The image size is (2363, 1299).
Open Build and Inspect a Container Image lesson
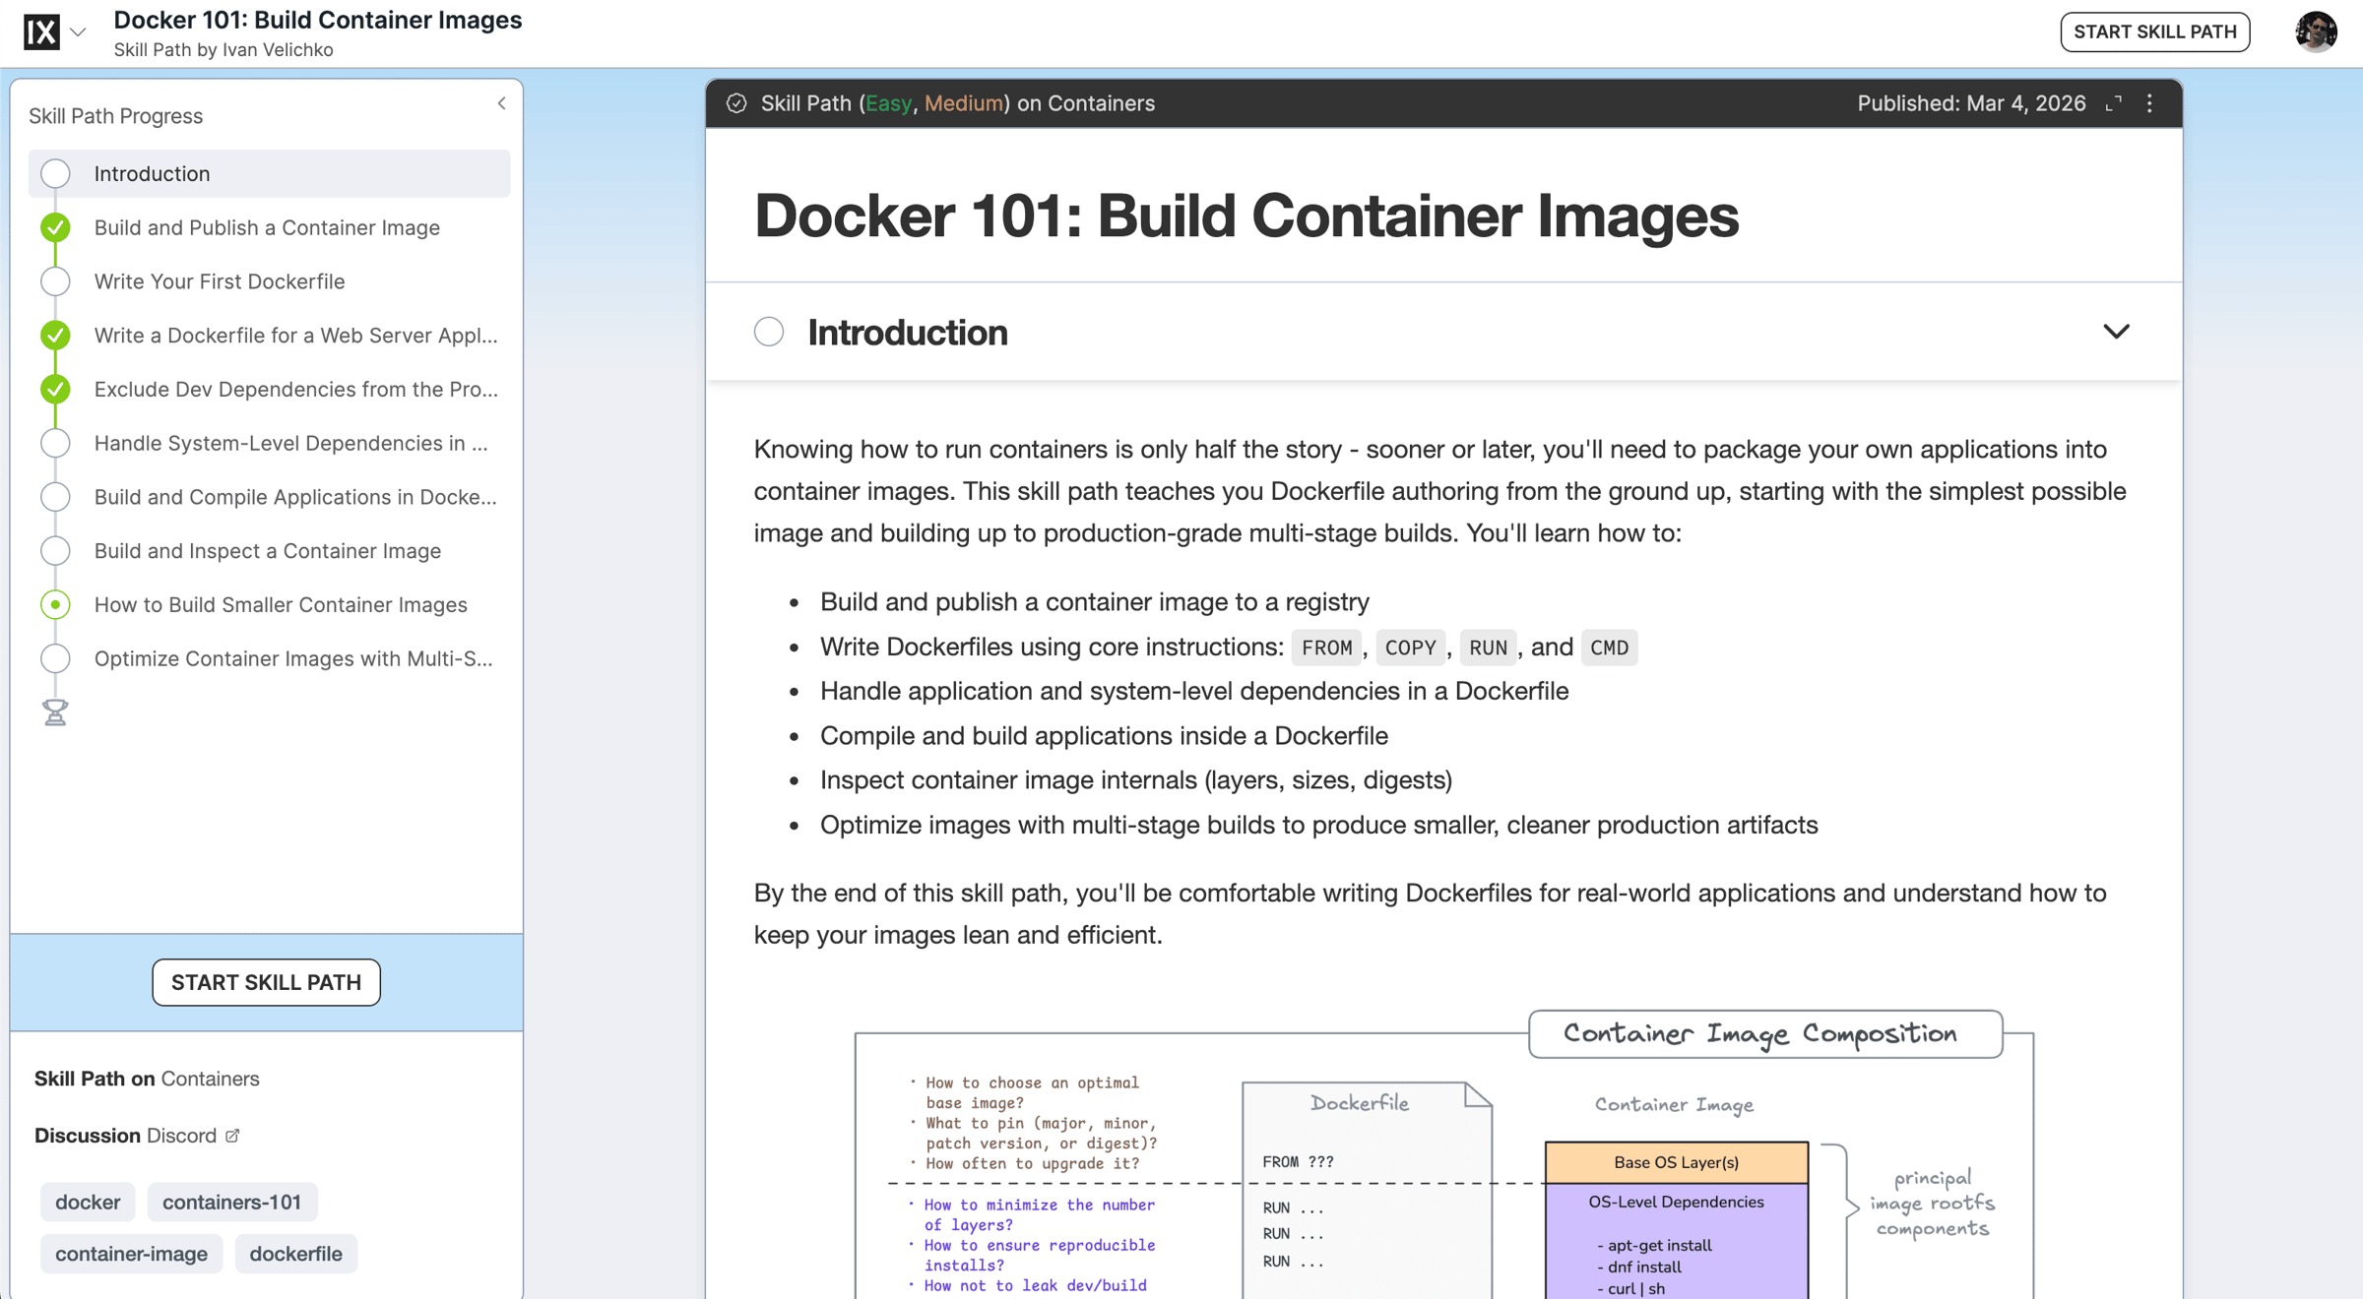tap(267, 551)
